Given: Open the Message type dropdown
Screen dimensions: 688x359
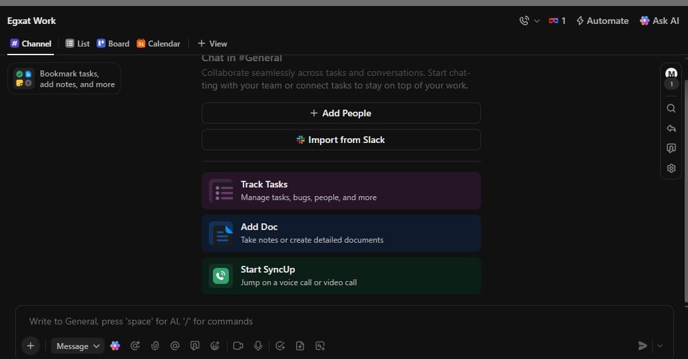Looking at the screenshot, I should (x=78, y=346).
